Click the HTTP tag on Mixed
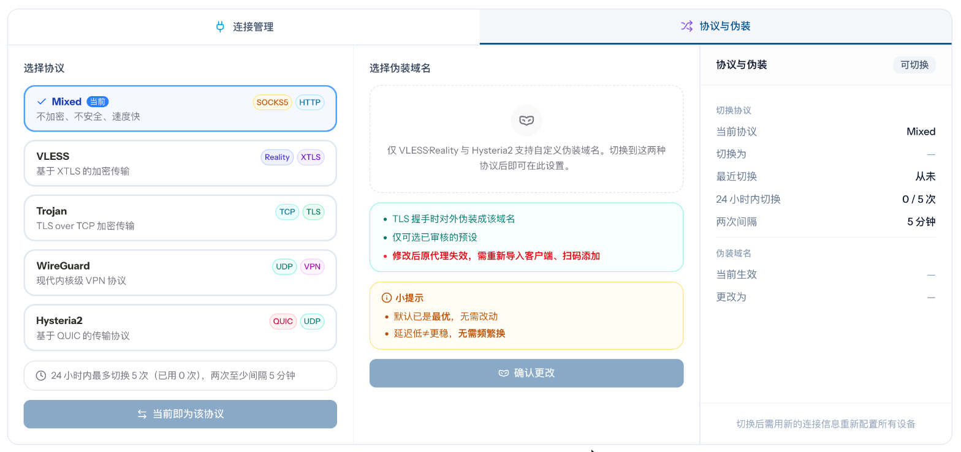961x452 pixels. pyautogui.click(x=310, y=102)
